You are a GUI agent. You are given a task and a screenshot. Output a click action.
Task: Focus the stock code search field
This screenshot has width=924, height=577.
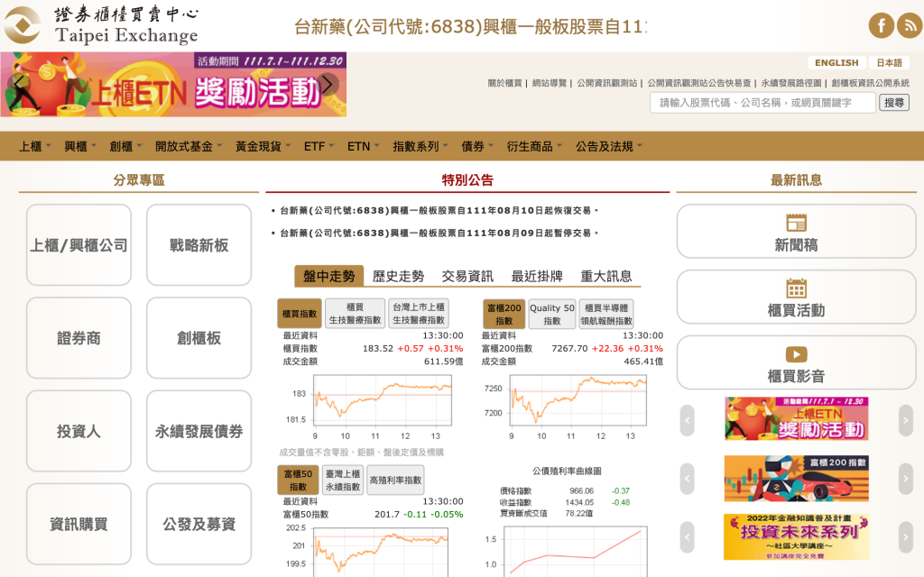pos(762,103)
